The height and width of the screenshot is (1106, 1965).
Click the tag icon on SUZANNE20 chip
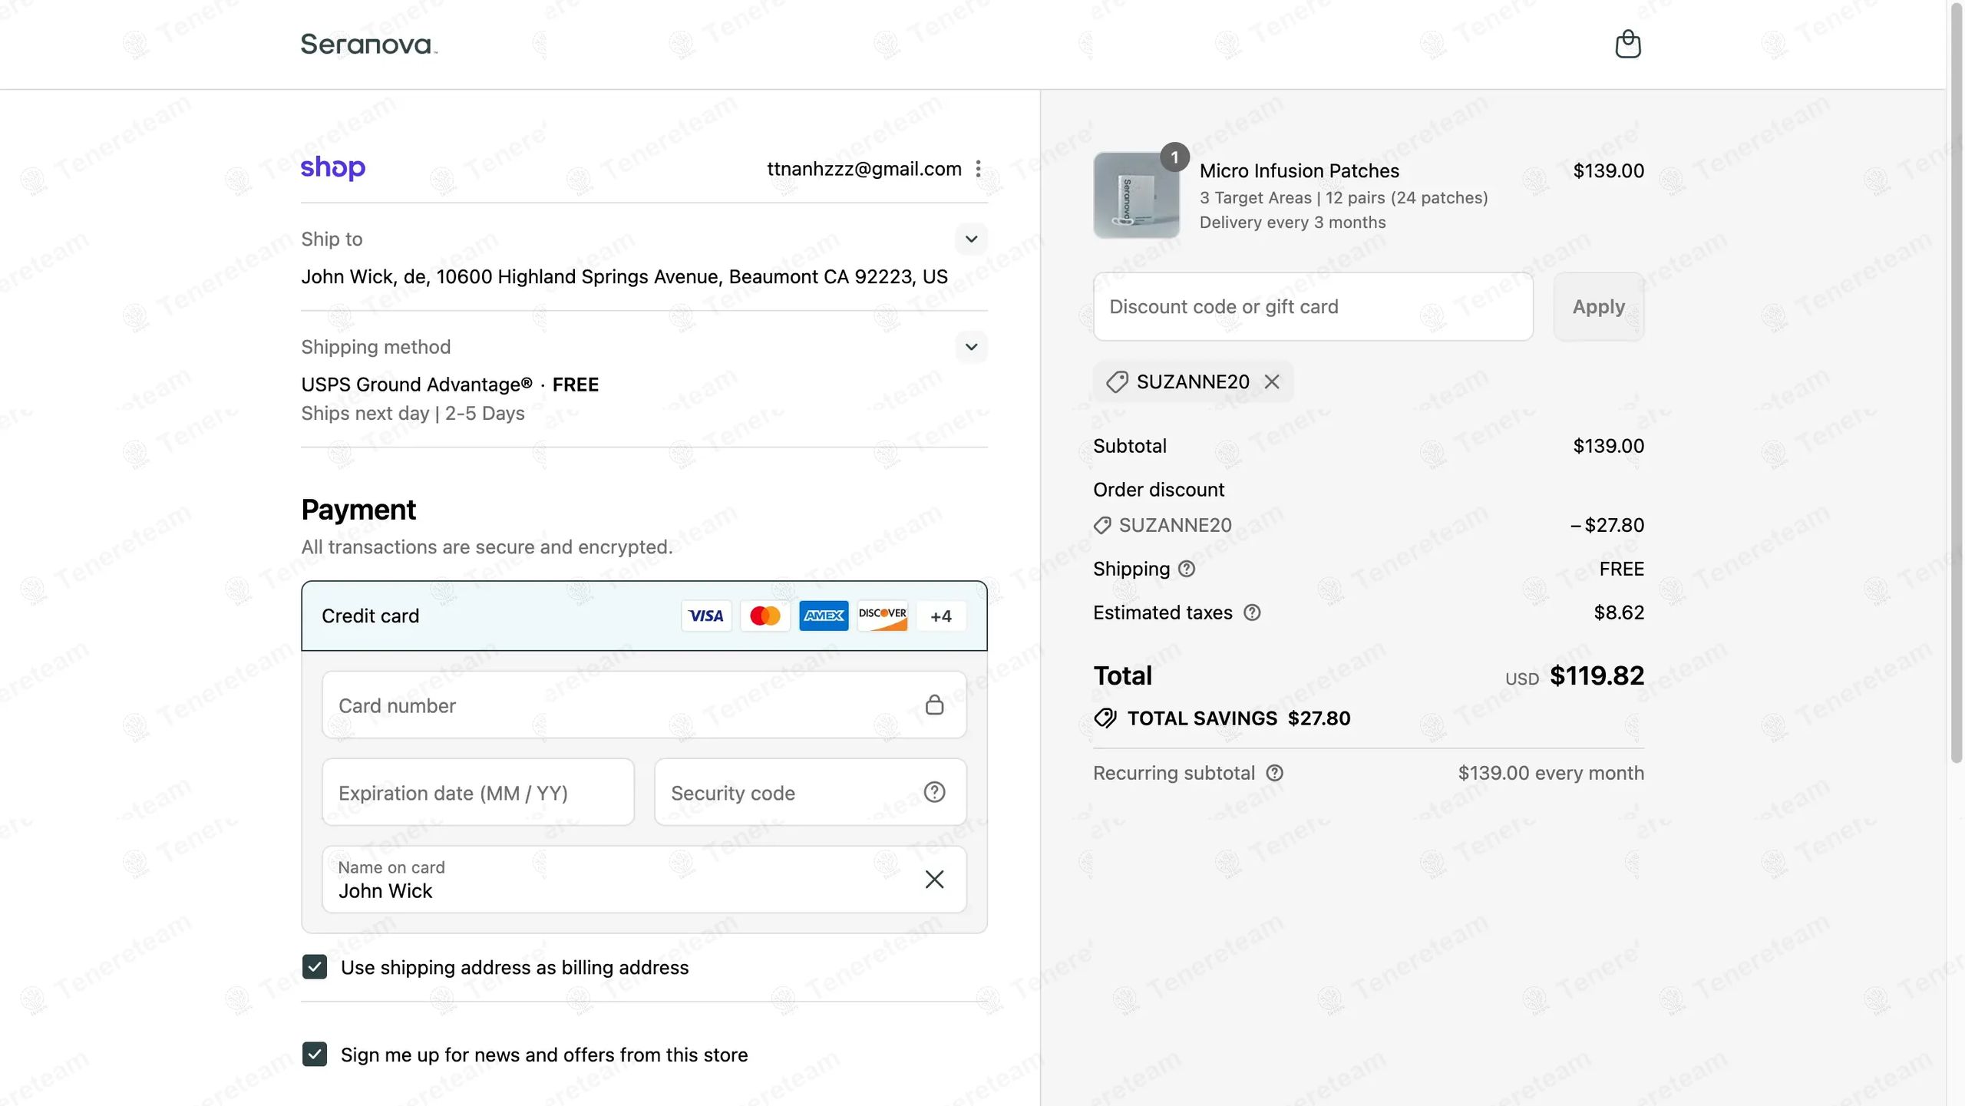coord(1117,381)
